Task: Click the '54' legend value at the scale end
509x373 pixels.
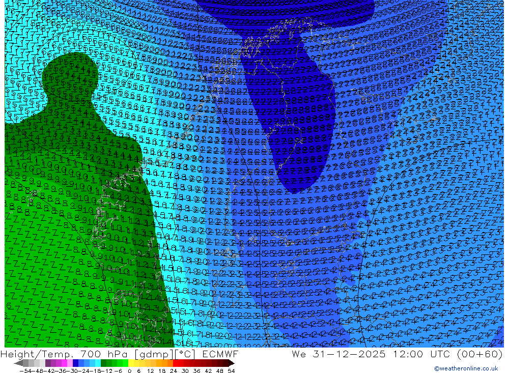Action: (x=231, y=371)
